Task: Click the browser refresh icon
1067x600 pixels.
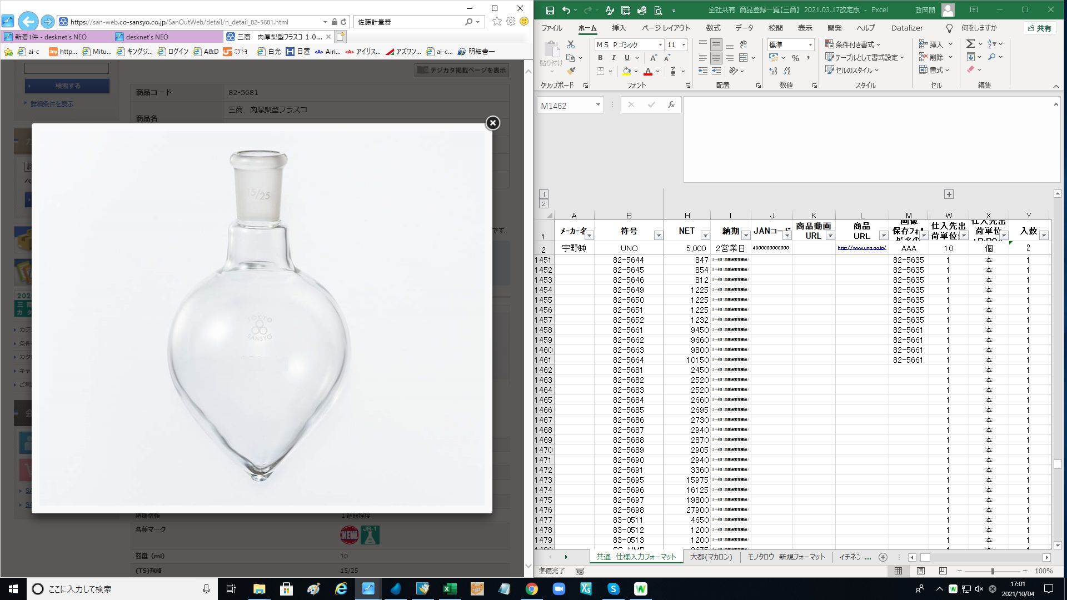Action: click(343, 22)
